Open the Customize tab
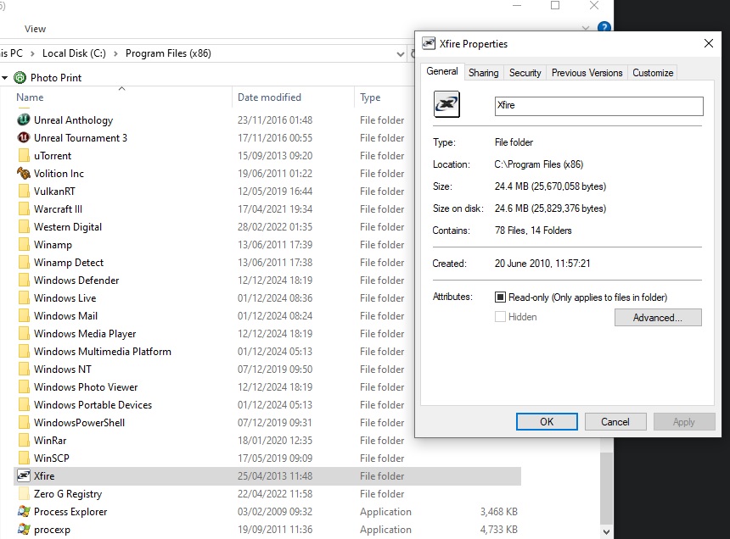Image resolution: width=730 pixels, height=539 pixels. 652,73
